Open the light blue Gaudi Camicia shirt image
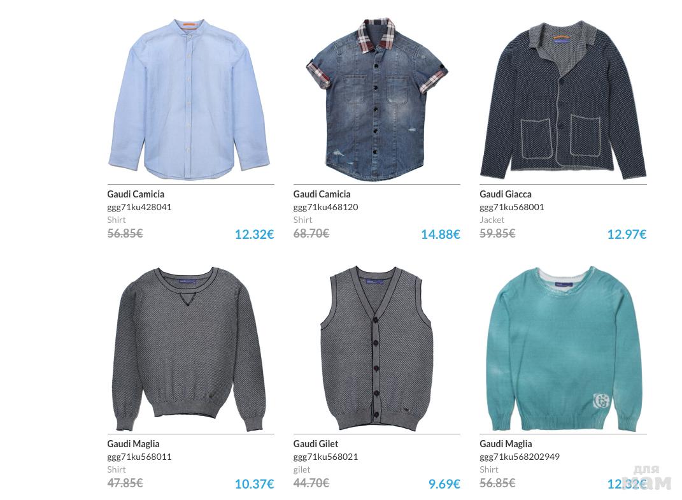Screen dimensions: 682x500 click(x=189, y=99)
